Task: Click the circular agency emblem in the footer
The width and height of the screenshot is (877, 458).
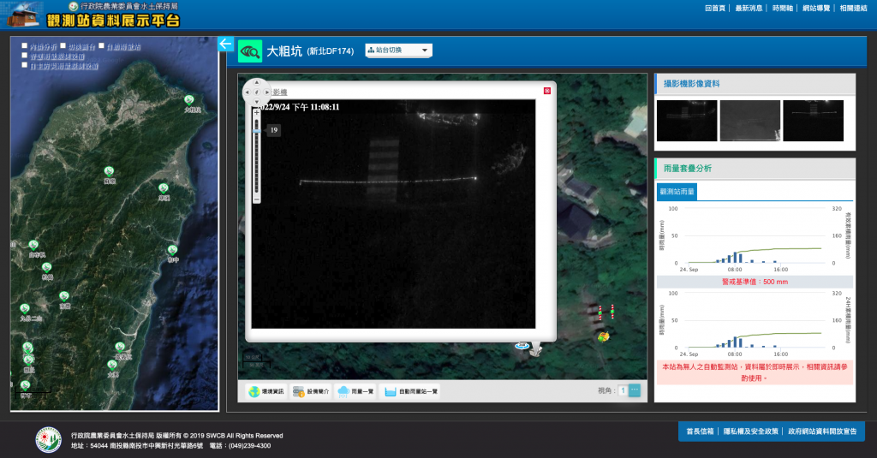Action: [x=49, y=440]
